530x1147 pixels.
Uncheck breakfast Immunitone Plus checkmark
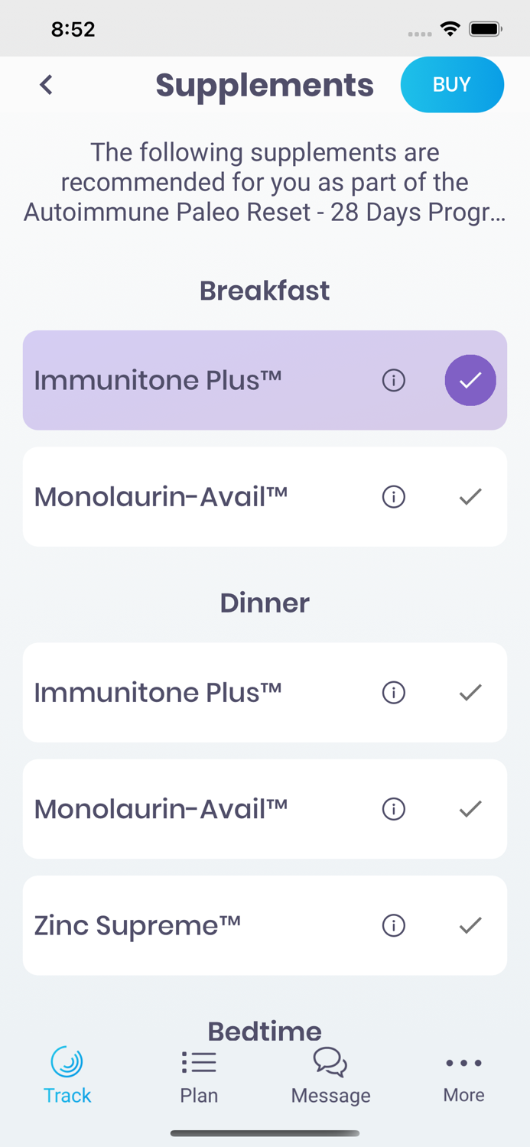[x=470, y=380]
